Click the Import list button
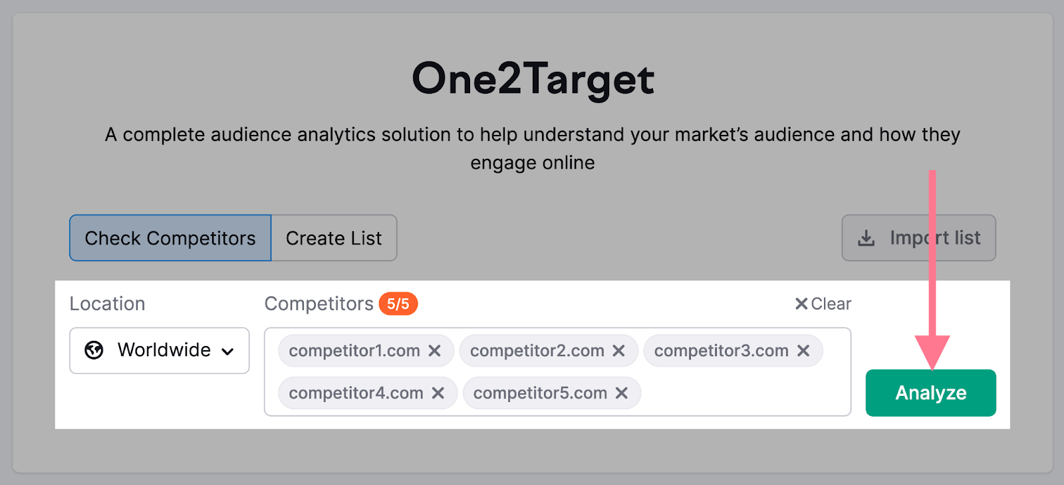Screen dimensions: 1064x485 click(x=918, y=238)
